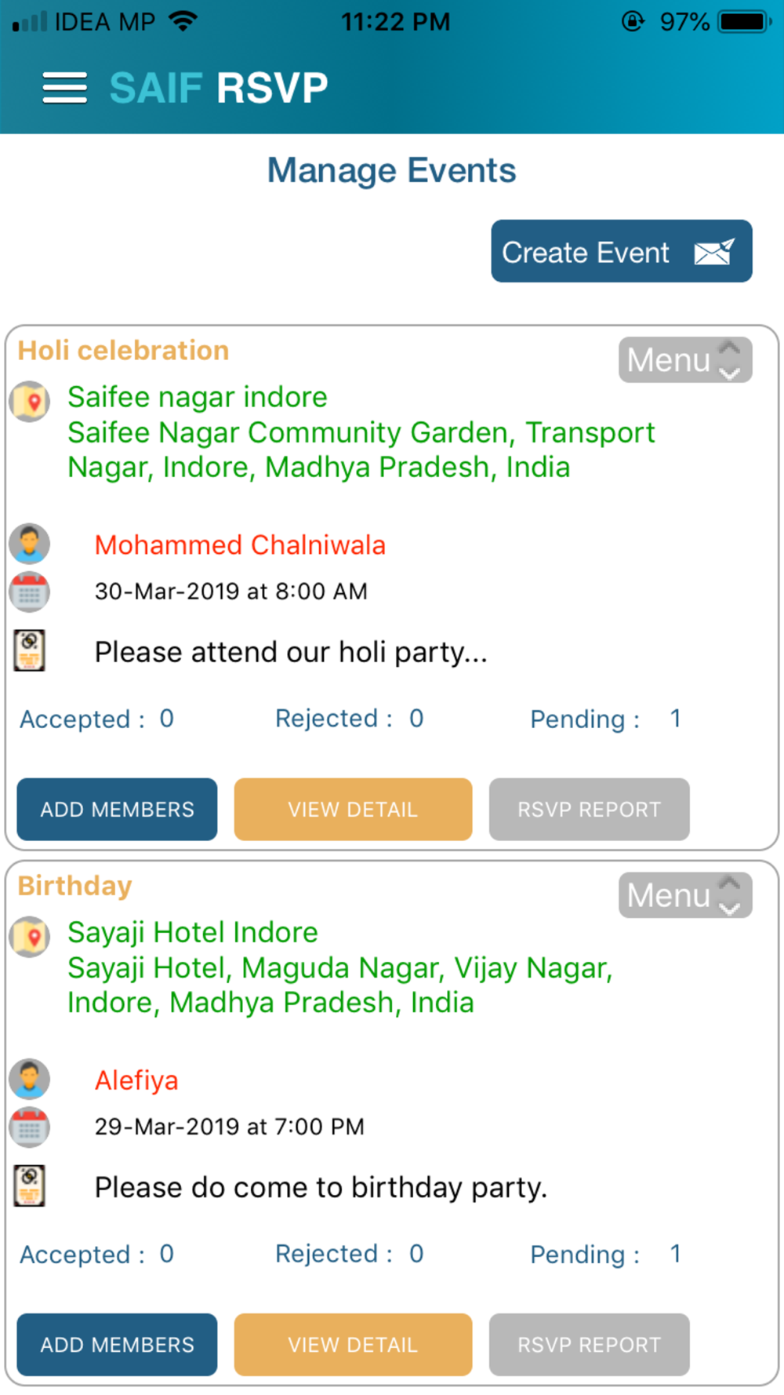
Task: Open the hamburger navigation menu
Action: click(x=64, y=88)
